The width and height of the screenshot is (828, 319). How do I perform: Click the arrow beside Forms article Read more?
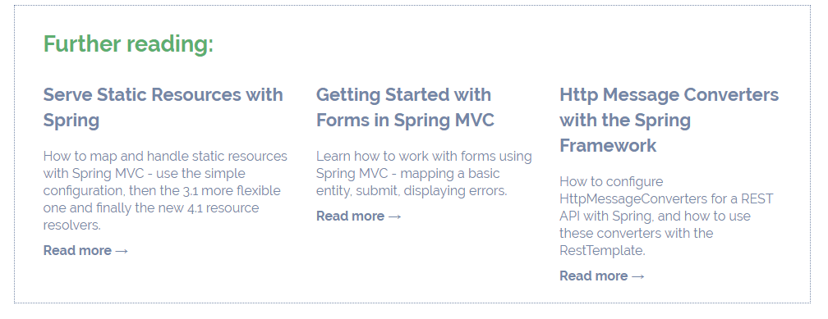click(394, 216)
